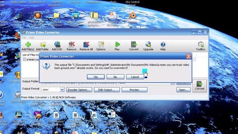238x134 pixels.
Task: Click the Output Format label
Action: 30,89
